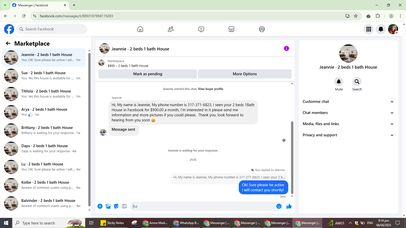Choose a sticker in composer
The height and width of the screenshot is (228, 406).
pyautogui.click(x=116, y=206)
